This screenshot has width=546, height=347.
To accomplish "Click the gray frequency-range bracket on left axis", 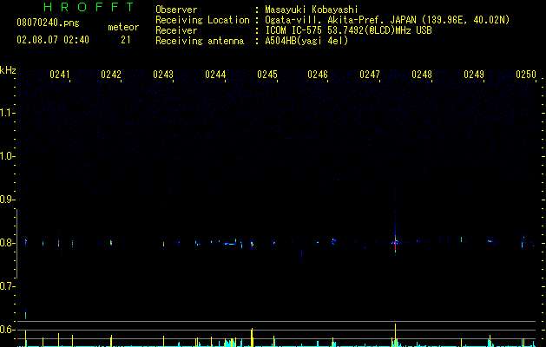I will point(16,244).
